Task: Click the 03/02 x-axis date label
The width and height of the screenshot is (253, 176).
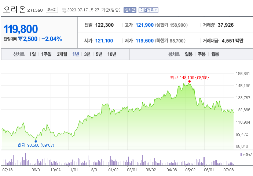Action: click(x=151, y=170)
